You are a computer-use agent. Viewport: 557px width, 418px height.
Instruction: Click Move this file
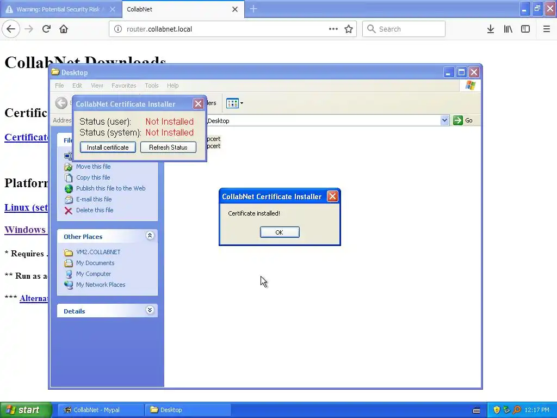93,167
